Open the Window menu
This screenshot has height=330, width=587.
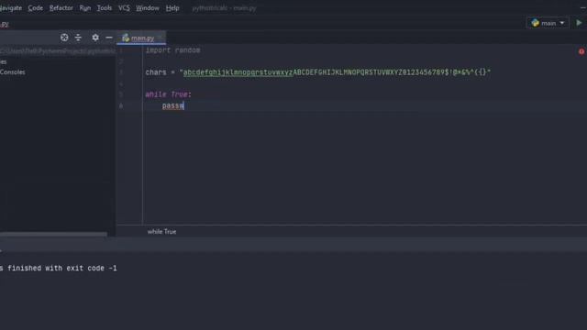click(x=147, y=8)
